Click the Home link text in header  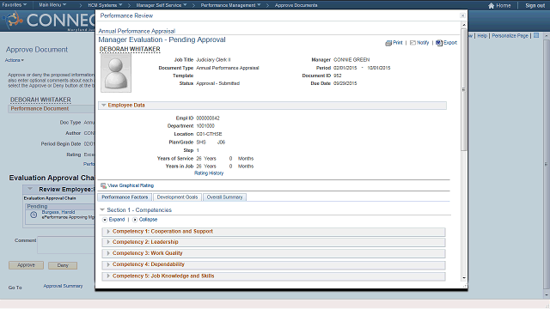504,6
